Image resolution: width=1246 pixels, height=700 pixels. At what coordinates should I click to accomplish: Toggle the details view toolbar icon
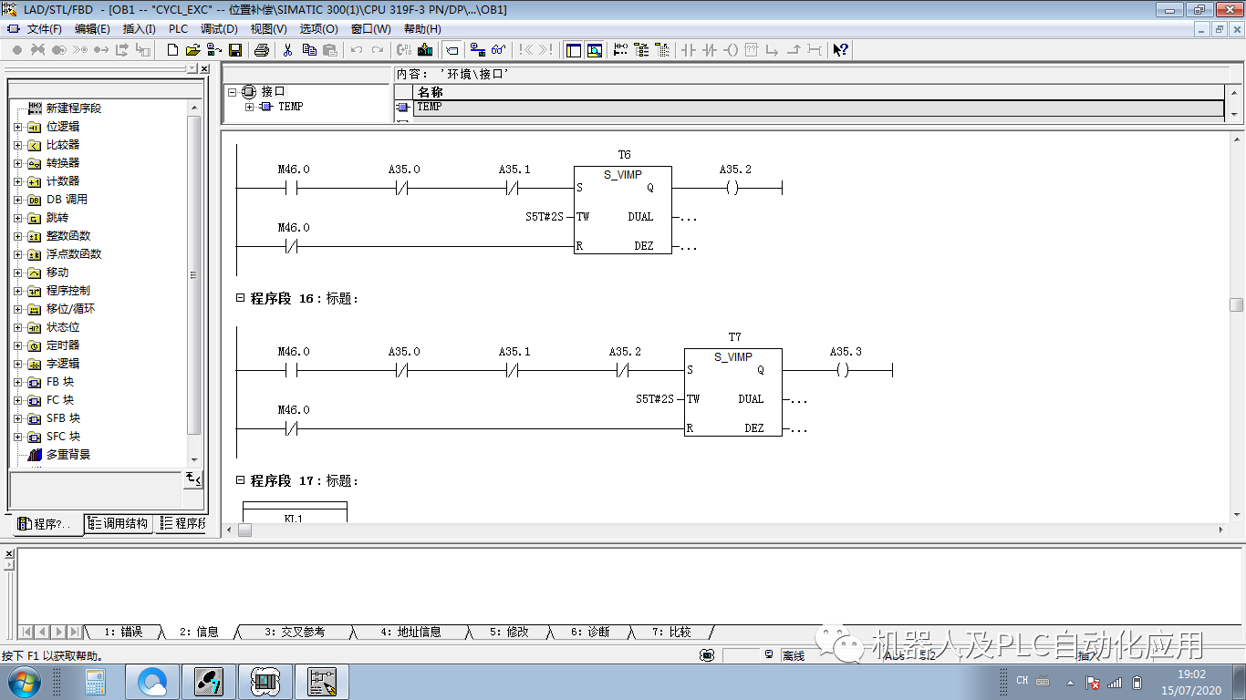click(x=595, y=50)
